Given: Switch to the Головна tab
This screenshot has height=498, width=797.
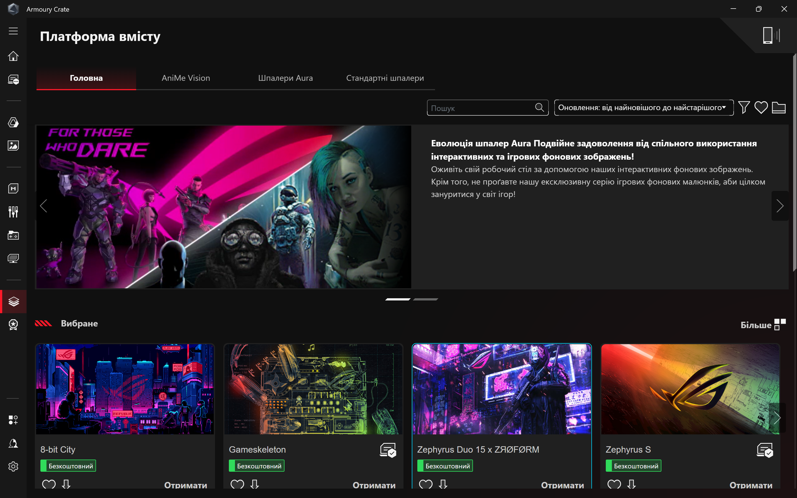Looking at the screenshot, I should [86, 78].
